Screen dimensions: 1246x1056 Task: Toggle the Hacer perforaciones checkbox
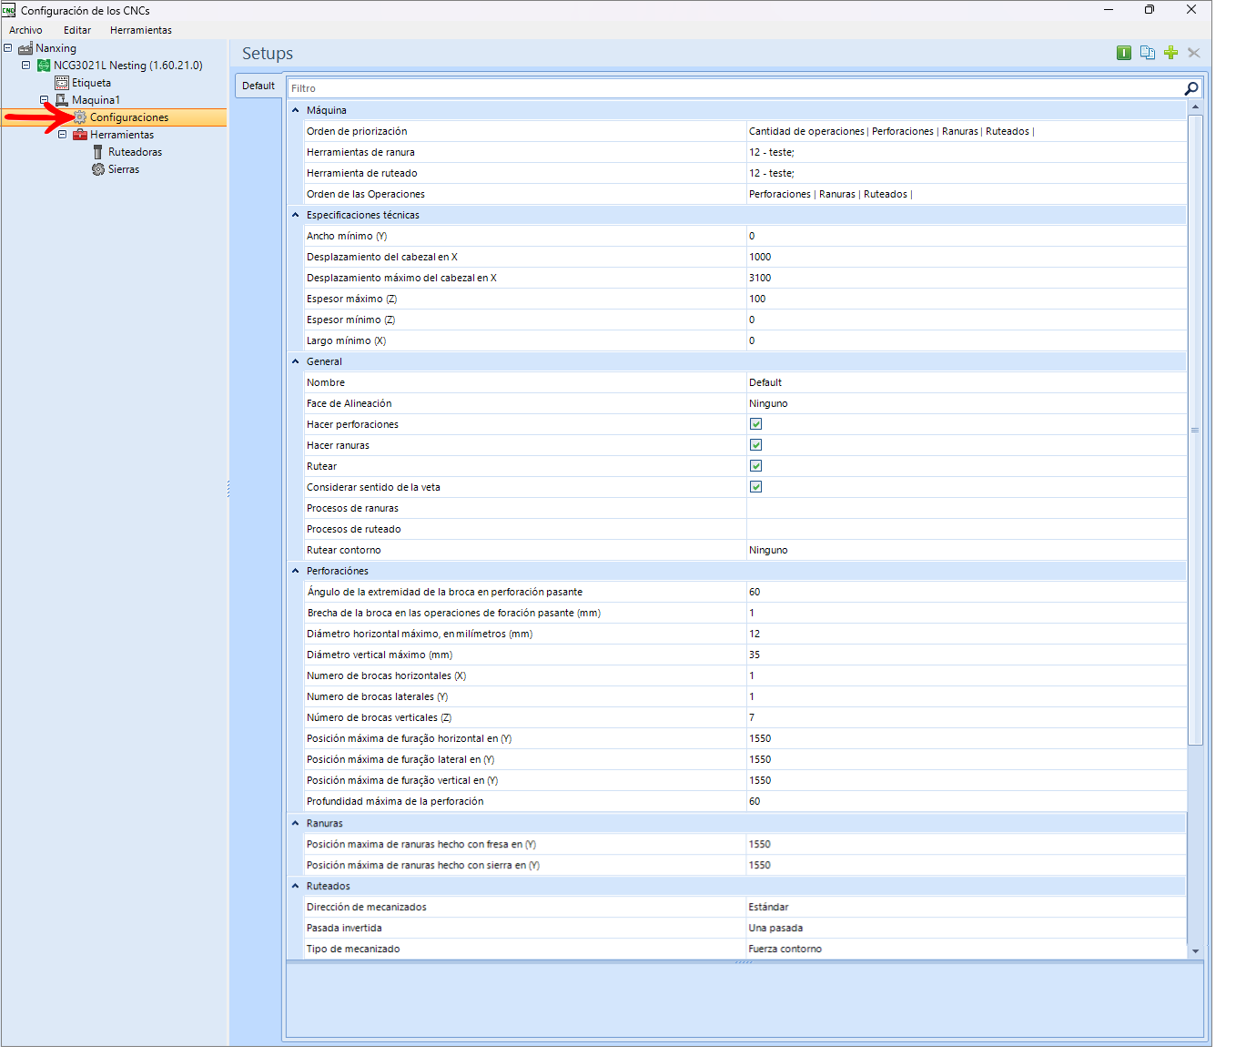click(x=755, y=424)
